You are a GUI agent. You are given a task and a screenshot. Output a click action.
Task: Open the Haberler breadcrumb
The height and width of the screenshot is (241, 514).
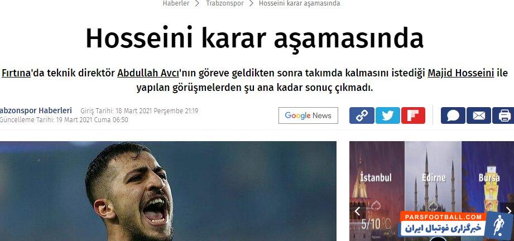(x=176, y=3)
